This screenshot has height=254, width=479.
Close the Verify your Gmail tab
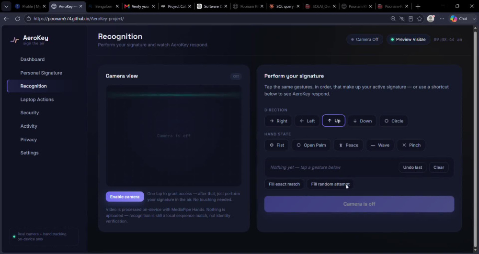pyautogui.click(x=153, y=6)
